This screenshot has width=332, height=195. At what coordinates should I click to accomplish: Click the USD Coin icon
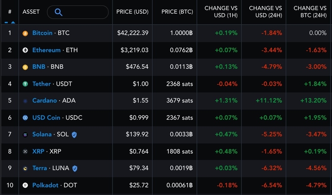pos(25,118)
